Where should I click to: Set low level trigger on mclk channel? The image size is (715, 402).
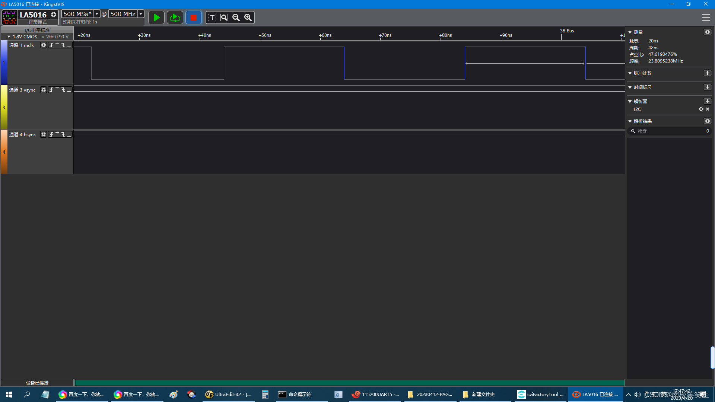click(69, 45)
